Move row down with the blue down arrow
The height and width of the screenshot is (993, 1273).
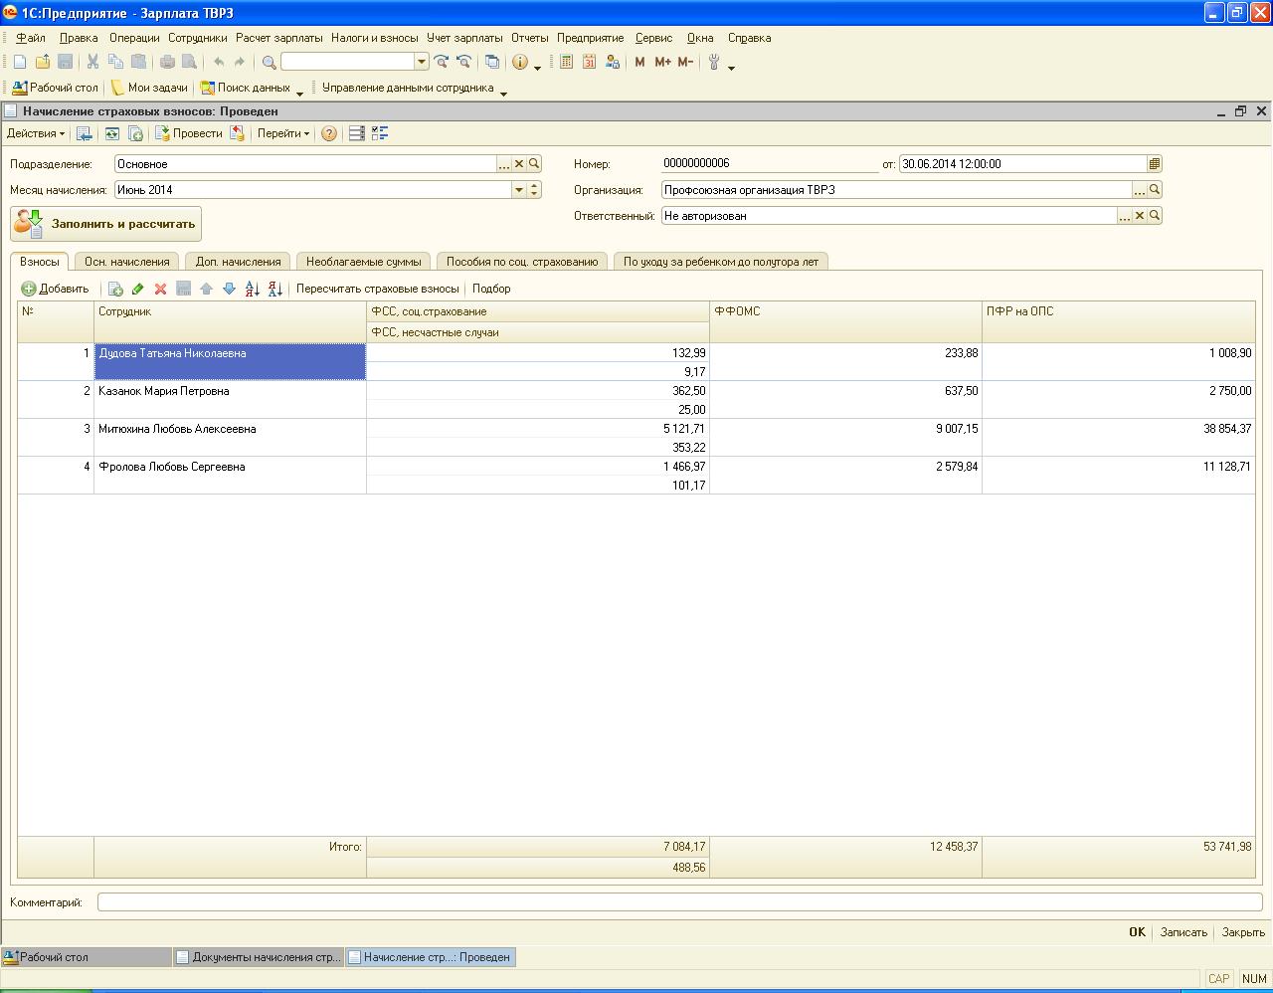(x=229, y=289)
